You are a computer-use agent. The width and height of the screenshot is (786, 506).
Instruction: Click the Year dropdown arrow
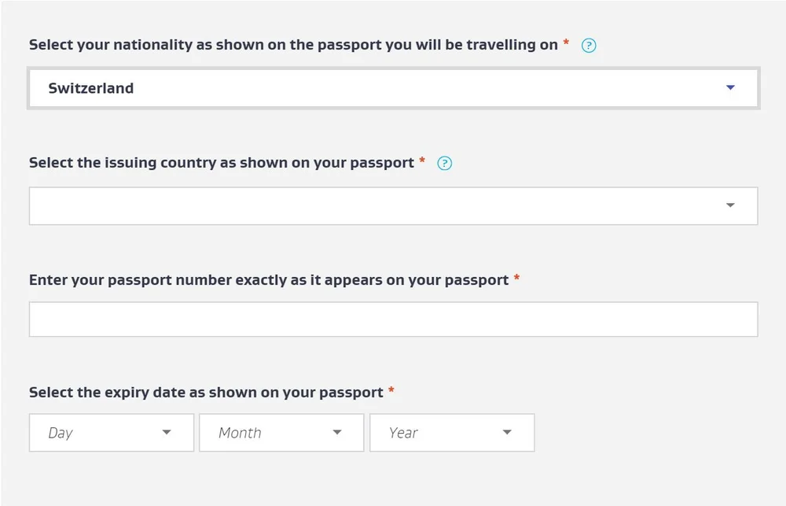[507, 433]
